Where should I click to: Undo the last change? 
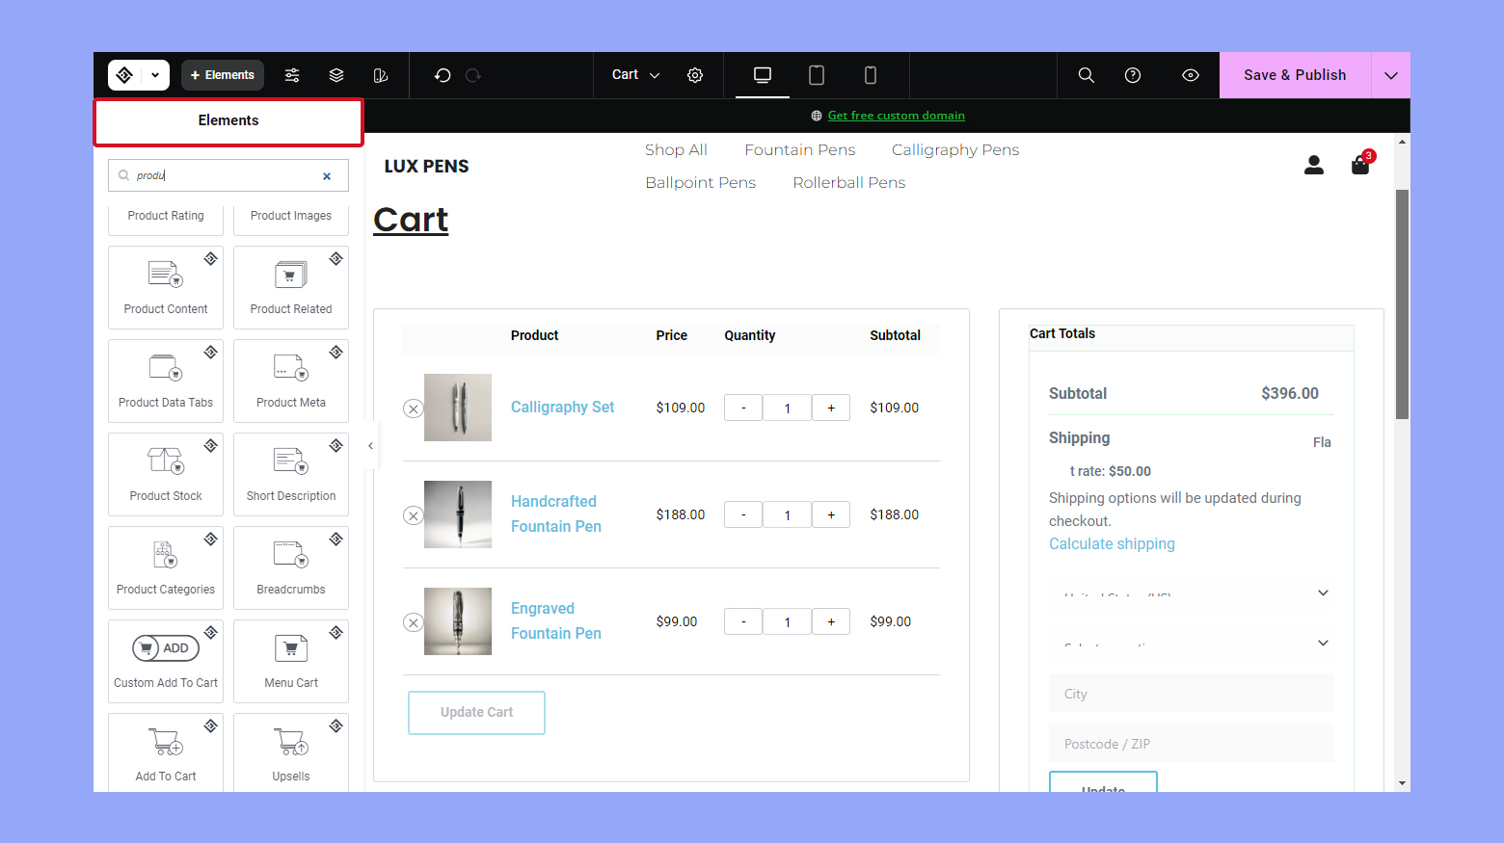(x=443, y=74)
